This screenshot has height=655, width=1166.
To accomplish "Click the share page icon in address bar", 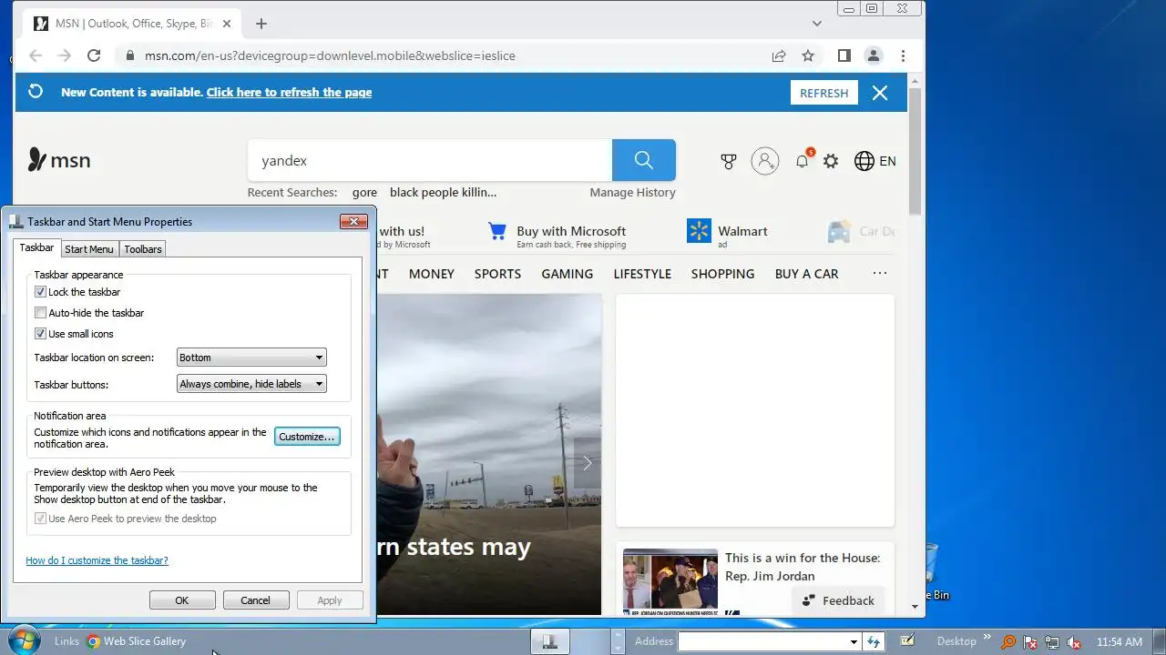I will (x=779, y=55).
